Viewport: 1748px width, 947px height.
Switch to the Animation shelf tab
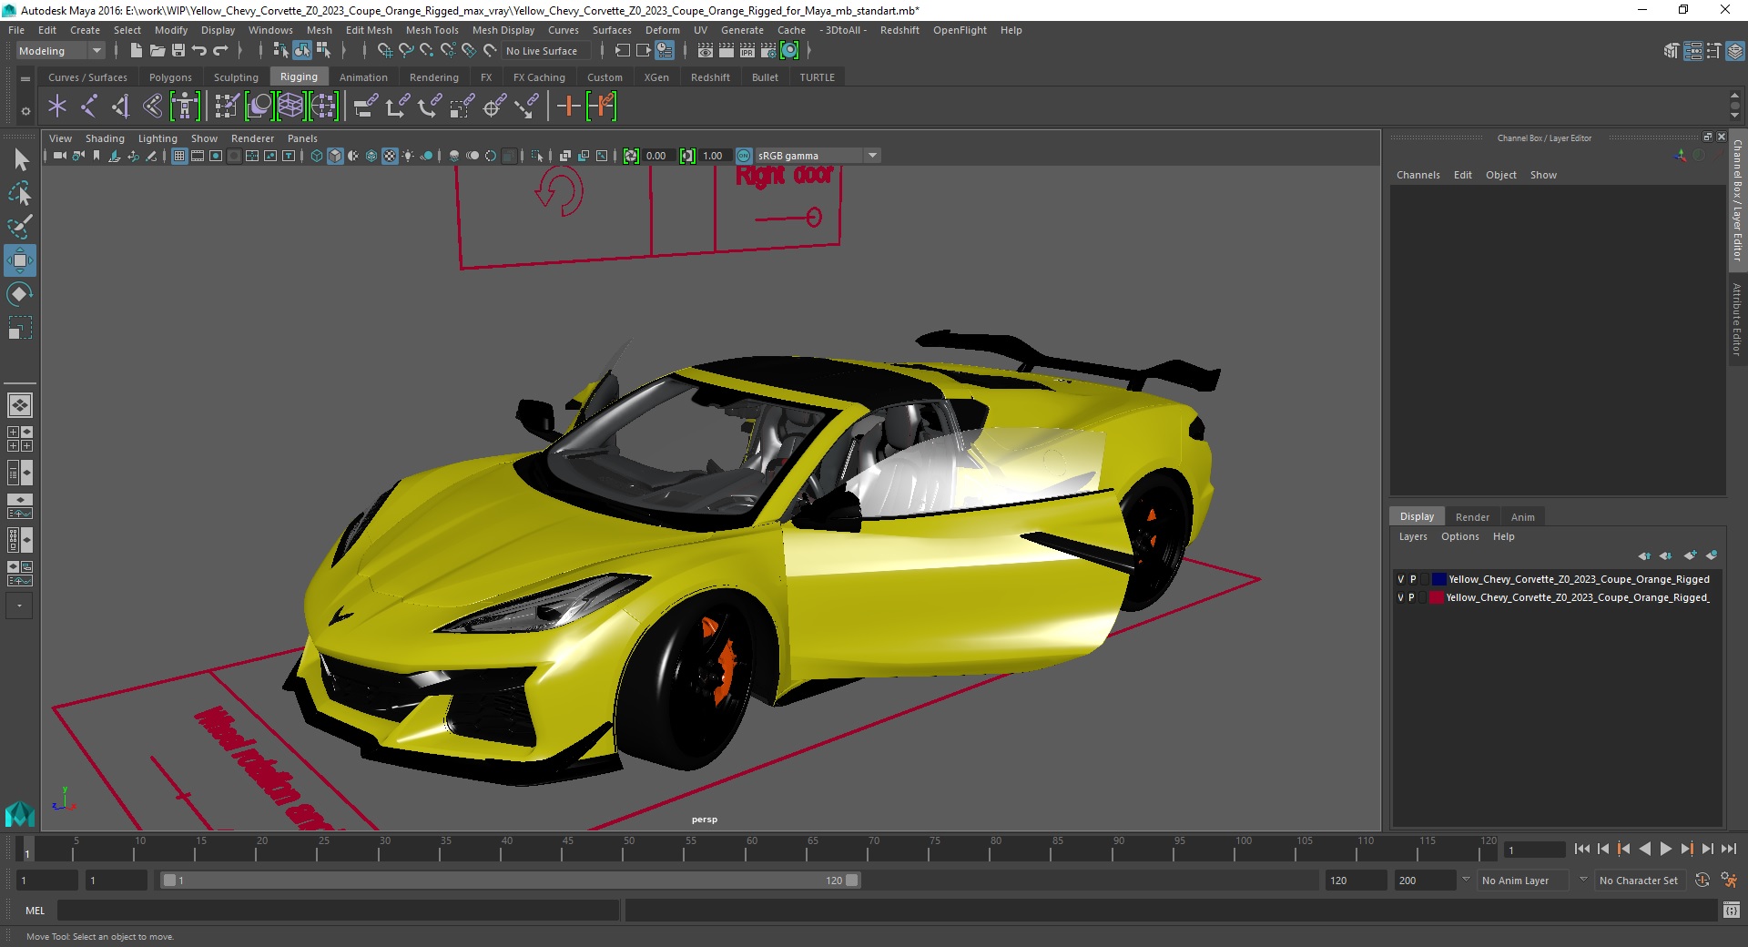(x=363, y=77)
